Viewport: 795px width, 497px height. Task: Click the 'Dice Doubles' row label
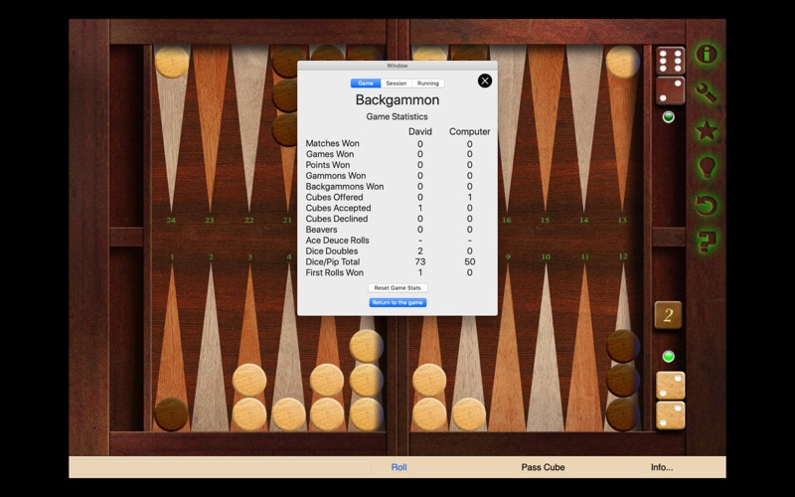332,251
